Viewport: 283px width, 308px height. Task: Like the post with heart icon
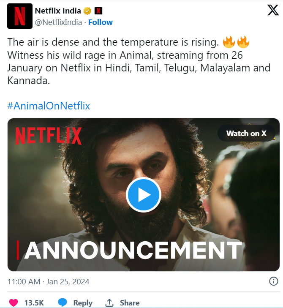(14, 303)
